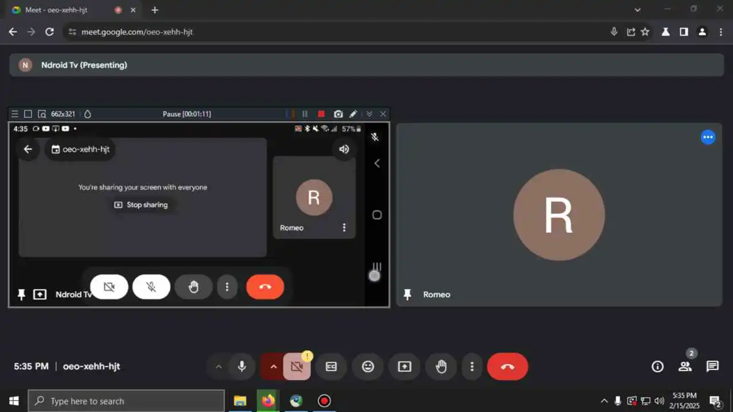Leave the call with red hangup button
This screenshot has width=733, height=412.
507,367
